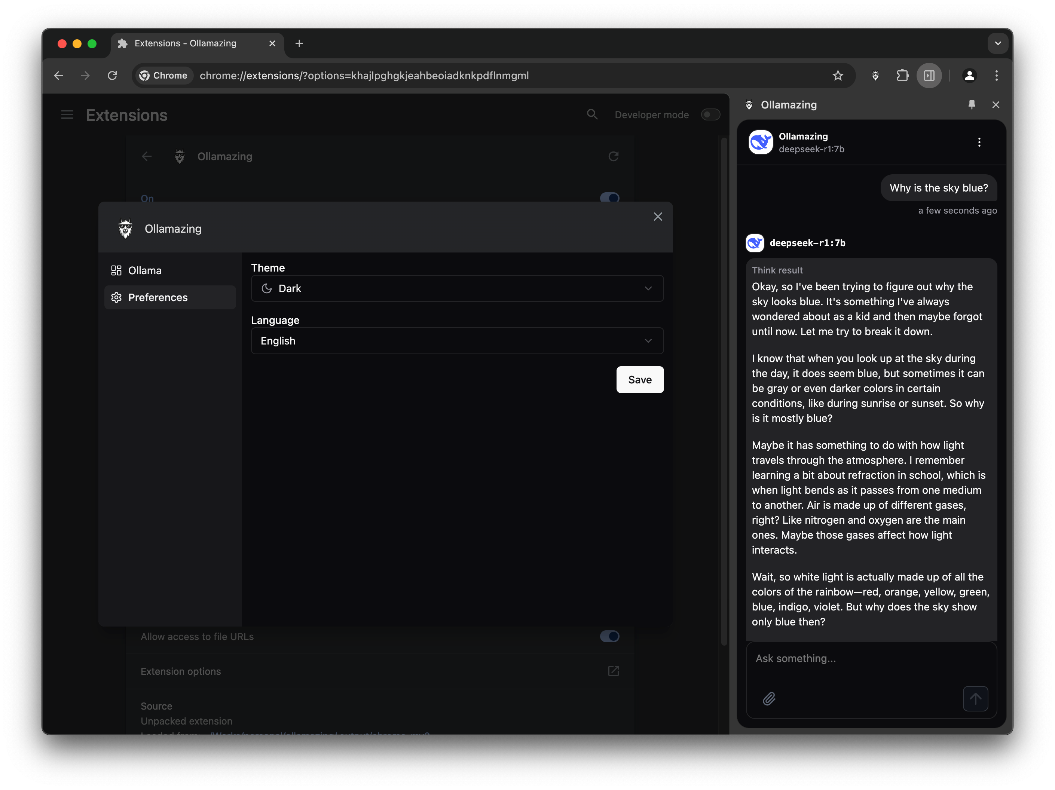Toggle the extension On switch

tap(609, 197)
